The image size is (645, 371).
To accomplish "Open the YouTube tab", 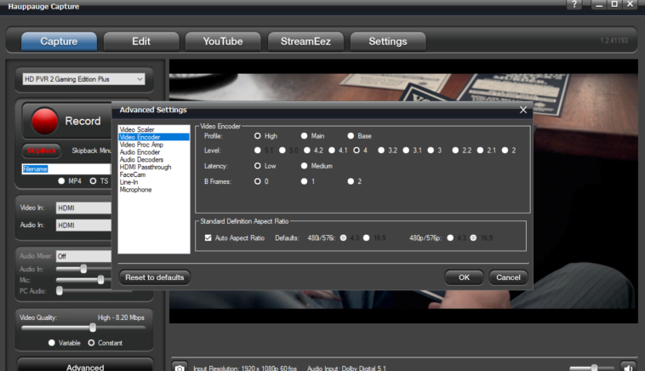I will pos(223,41).
